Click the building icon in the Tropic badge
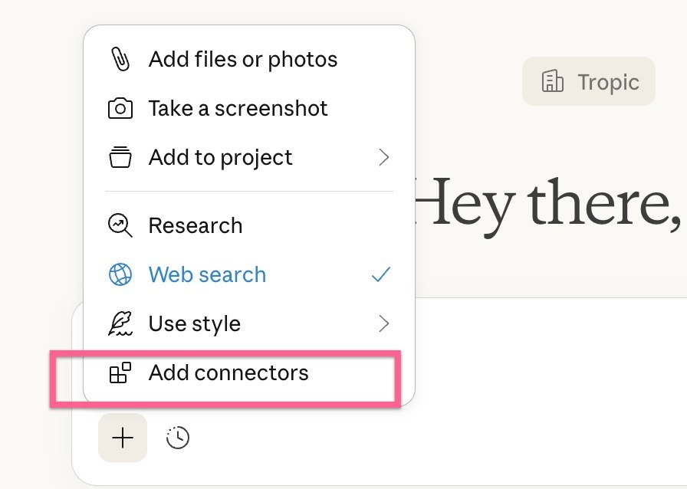The image size is (687, 489). [552, 81]
